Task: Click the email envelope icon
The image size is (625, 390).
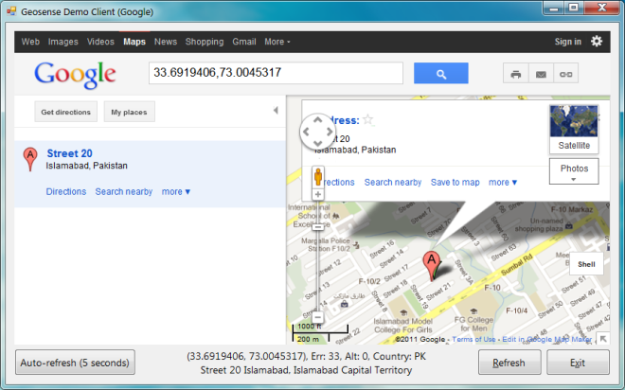Action: (541, 74)
